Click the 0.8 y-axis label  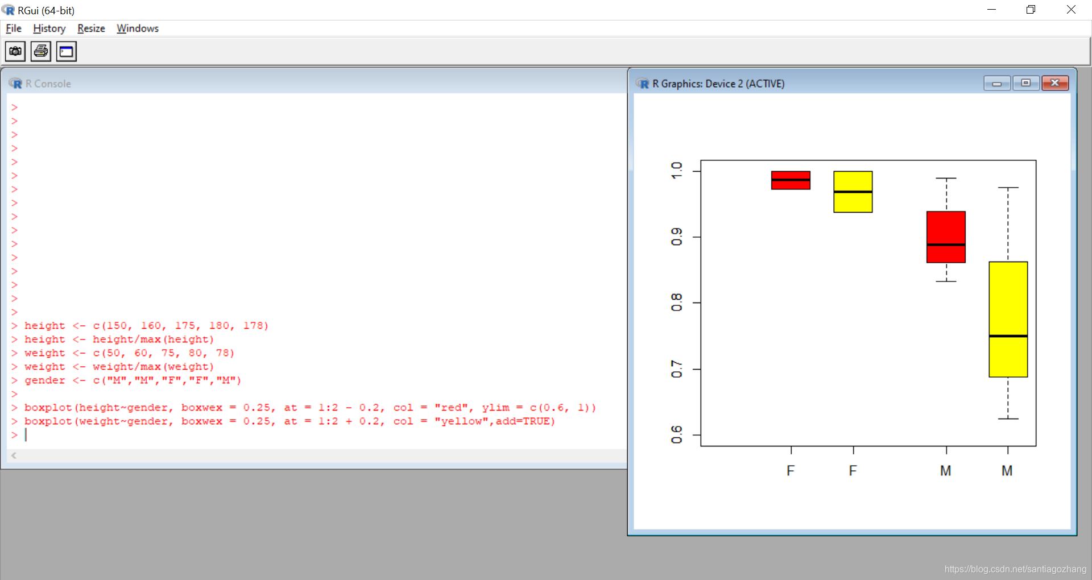pos(676,303)
